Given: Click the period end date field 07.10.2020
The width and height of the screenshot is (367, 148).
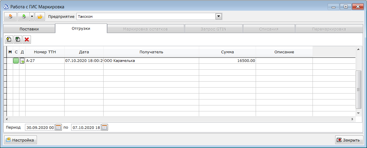Looking at the screenshot, I should tap(86, 127).
